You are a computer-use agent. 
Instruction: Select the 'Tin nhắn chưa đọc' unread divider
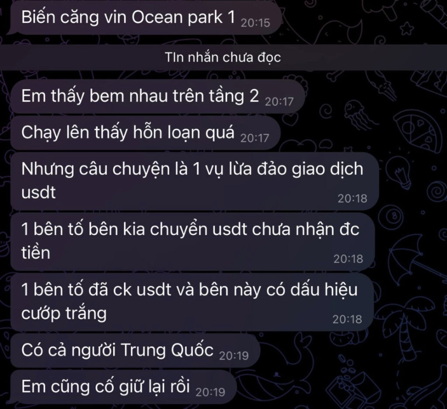(223, 58)
